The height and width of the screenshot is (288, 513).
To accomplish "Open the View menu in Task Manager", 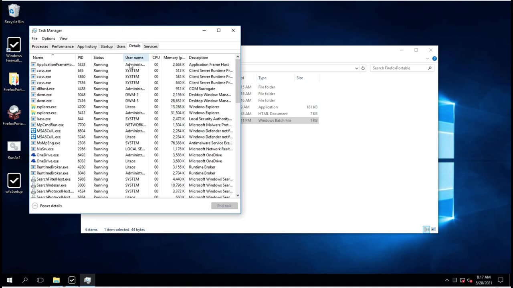I will tap(63, 38).
